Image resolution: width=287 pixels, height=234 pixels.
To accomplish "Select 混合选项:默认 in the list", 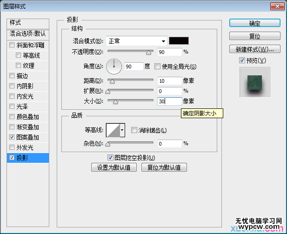I will (x=28, y=34).
